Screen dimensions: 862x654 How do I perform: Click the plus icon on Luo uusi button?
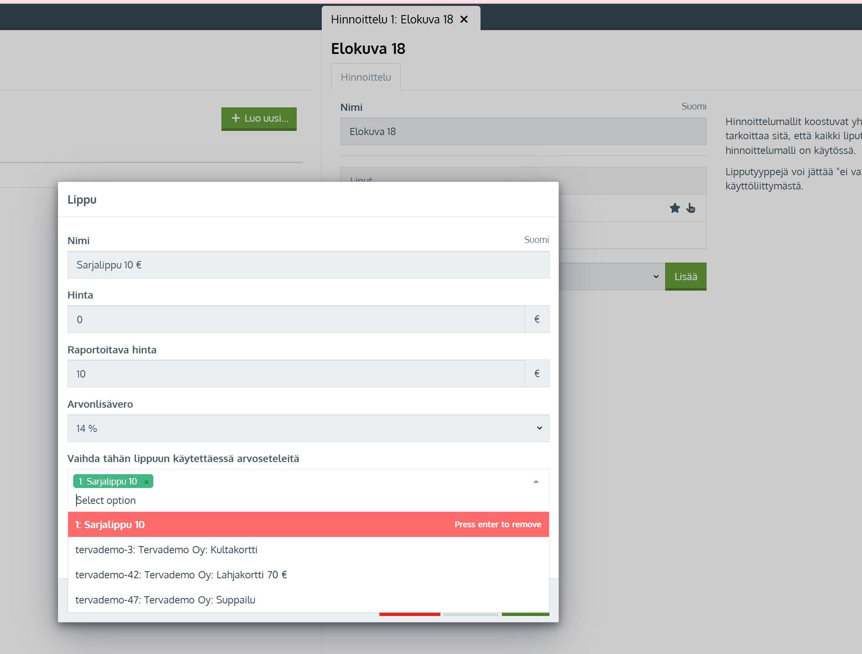[236, 118]
